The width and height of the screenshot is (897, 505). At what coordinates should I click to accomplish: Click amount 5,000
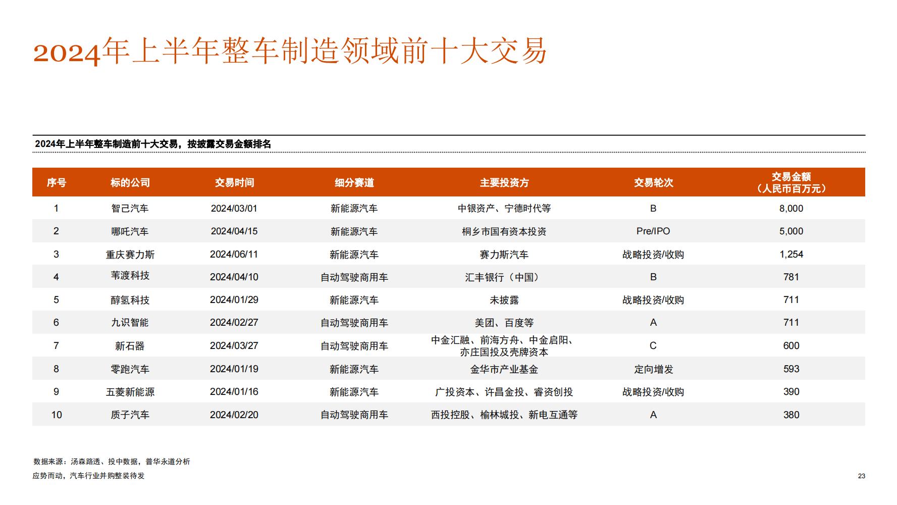click(791, 231)
